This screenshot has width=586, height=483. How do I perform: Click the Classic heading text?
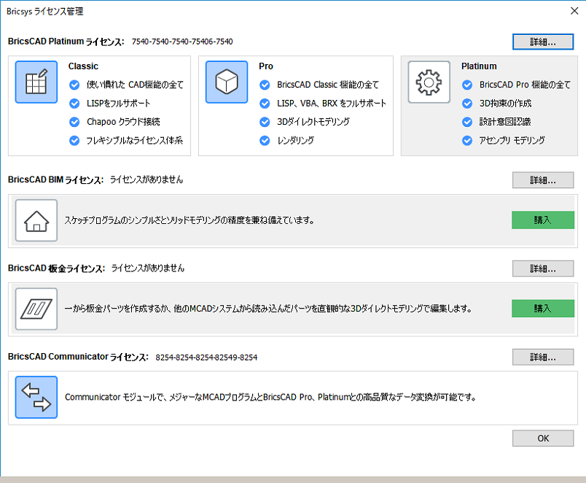coord(83,66)
